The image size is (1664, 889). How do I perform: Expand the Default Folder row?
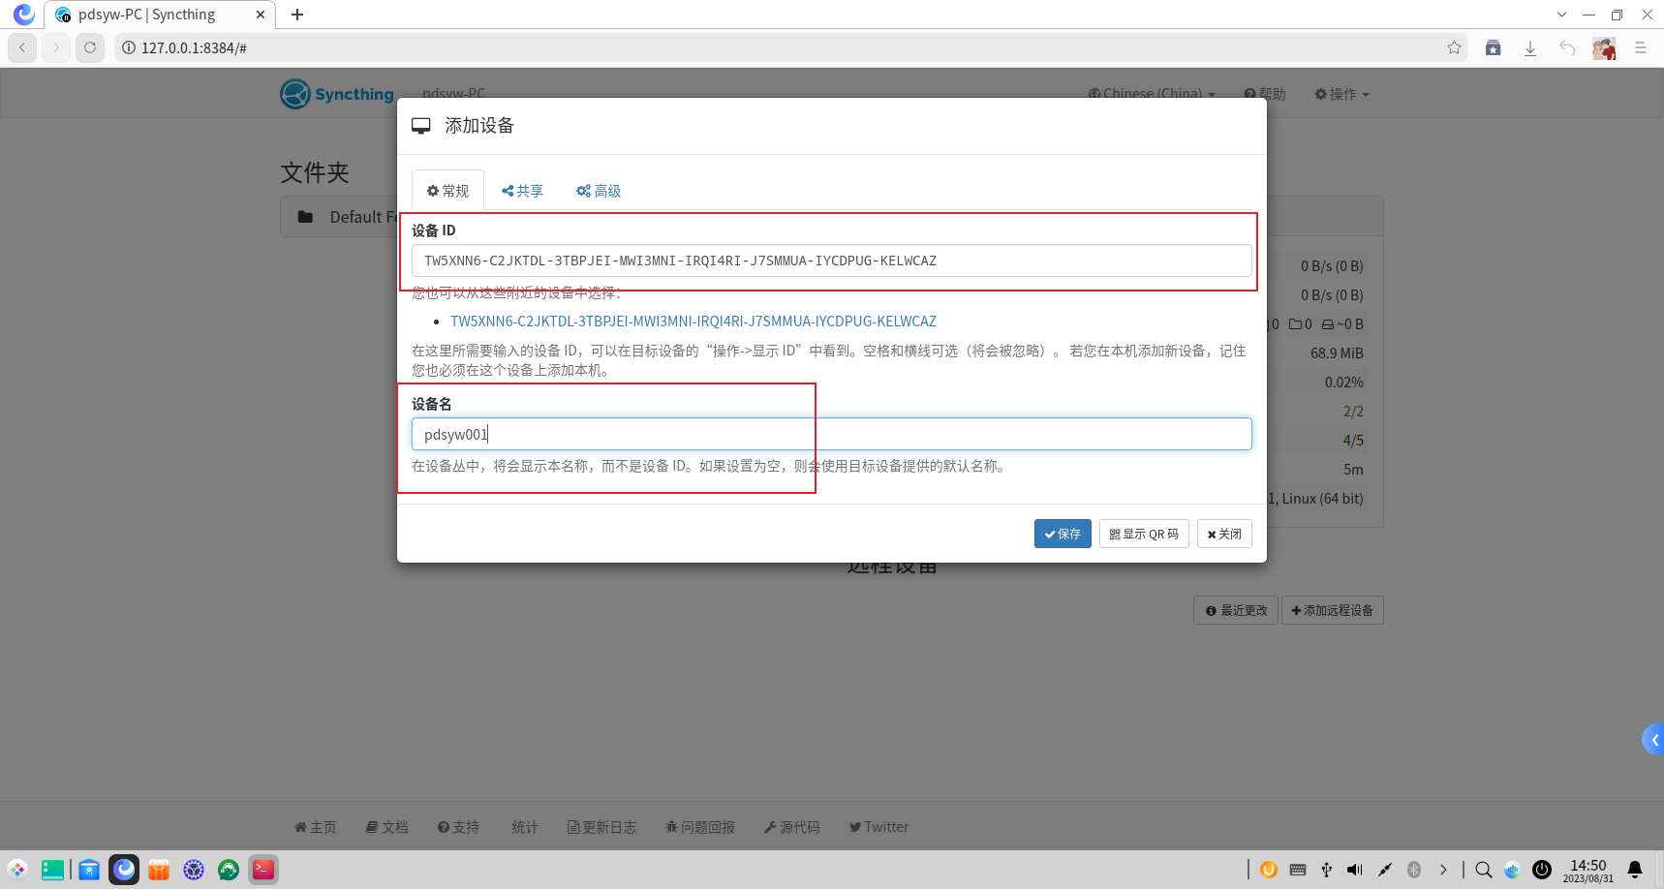[x=339, y=217]
